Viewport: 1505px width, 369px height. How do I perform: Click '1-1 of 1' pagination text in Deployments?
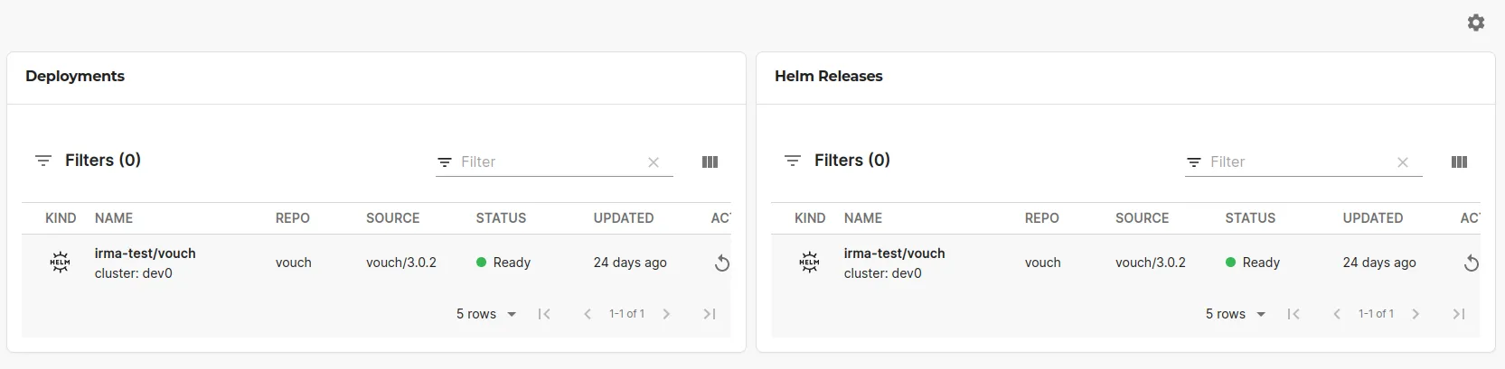[x=626, y=314]
